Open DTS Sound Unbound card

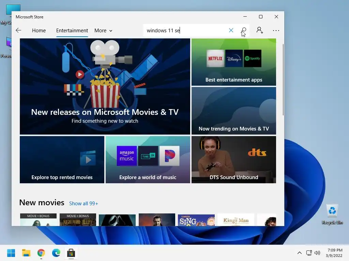click(234, 160)
